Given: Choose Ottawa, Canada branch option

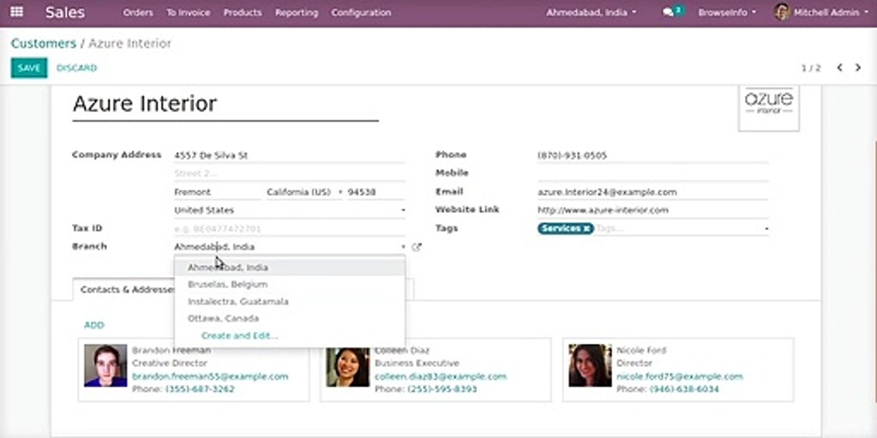Looking at the screenshot, I should 289,318.
